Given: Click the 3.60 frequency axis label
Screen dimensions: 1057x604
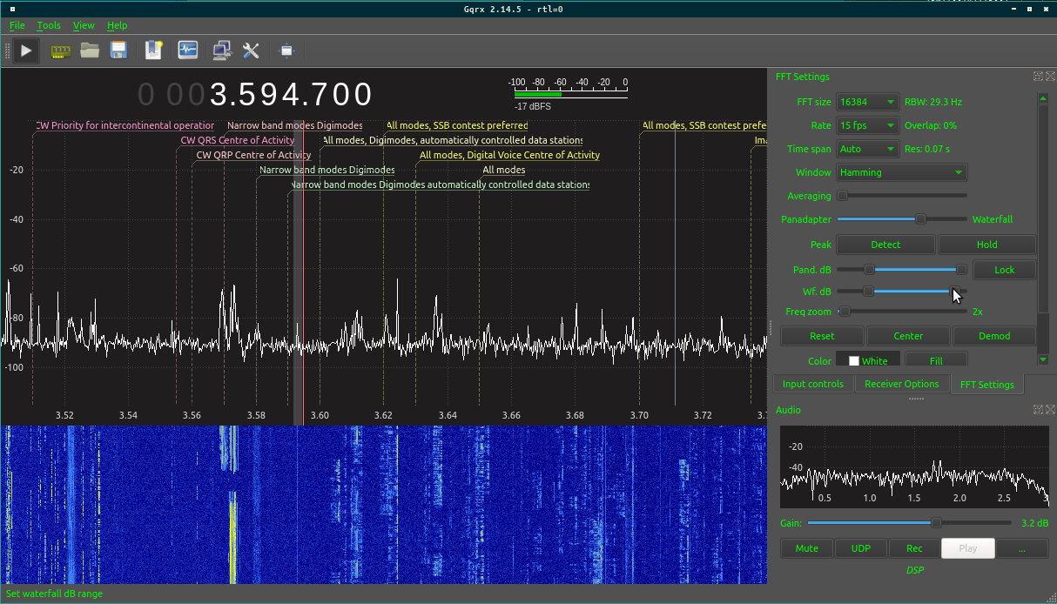Looking at the screenshot, I should [320, 415].
